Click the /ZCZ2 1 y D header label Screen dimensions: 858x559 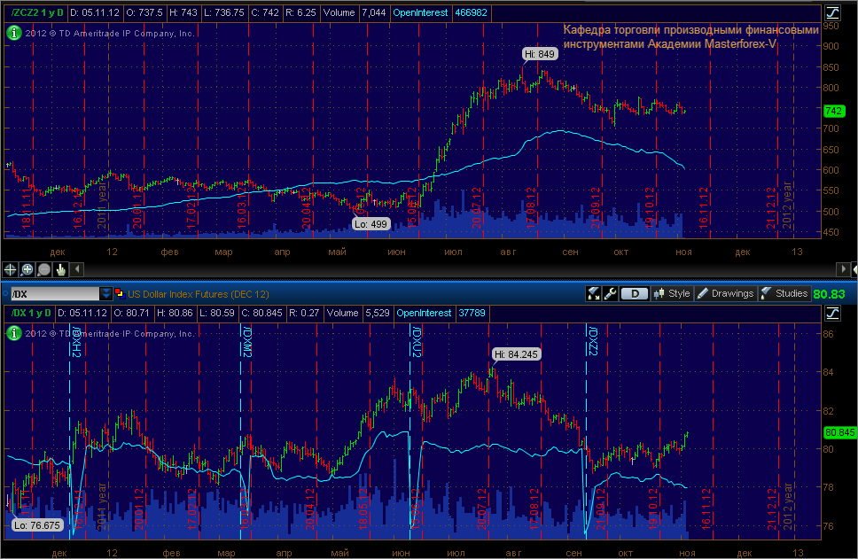tap(36, 12)
